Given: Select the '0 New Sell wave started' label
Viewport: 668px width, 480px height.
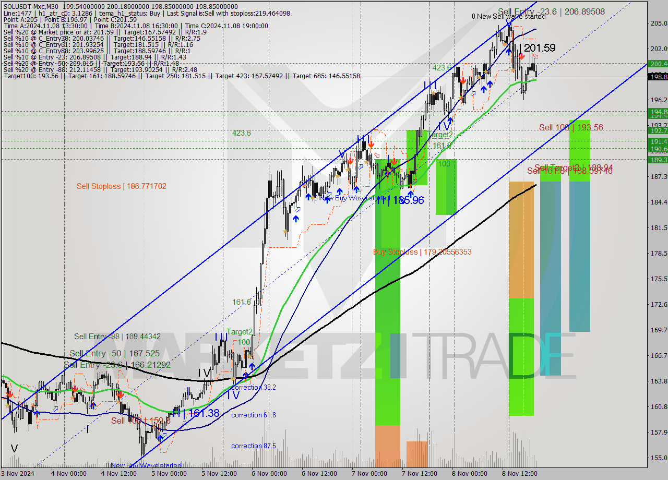Looking at the screenshot, I should (508, 16).
